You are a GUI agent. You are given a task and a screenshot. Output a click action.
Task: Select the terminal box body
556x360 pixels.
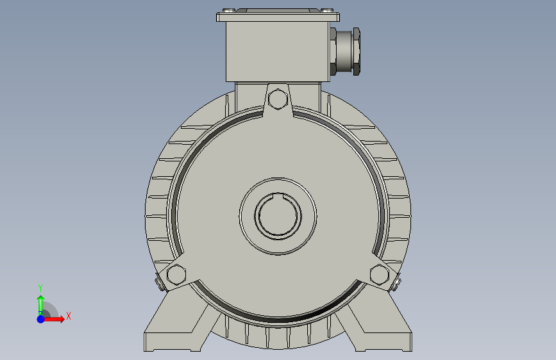tap(278, 51)
